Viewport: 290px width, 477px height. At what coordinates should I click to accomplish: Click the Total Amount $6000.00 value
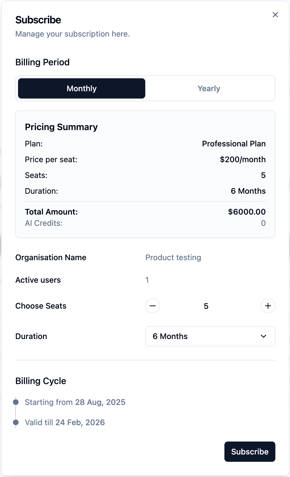tap(247, 212)
